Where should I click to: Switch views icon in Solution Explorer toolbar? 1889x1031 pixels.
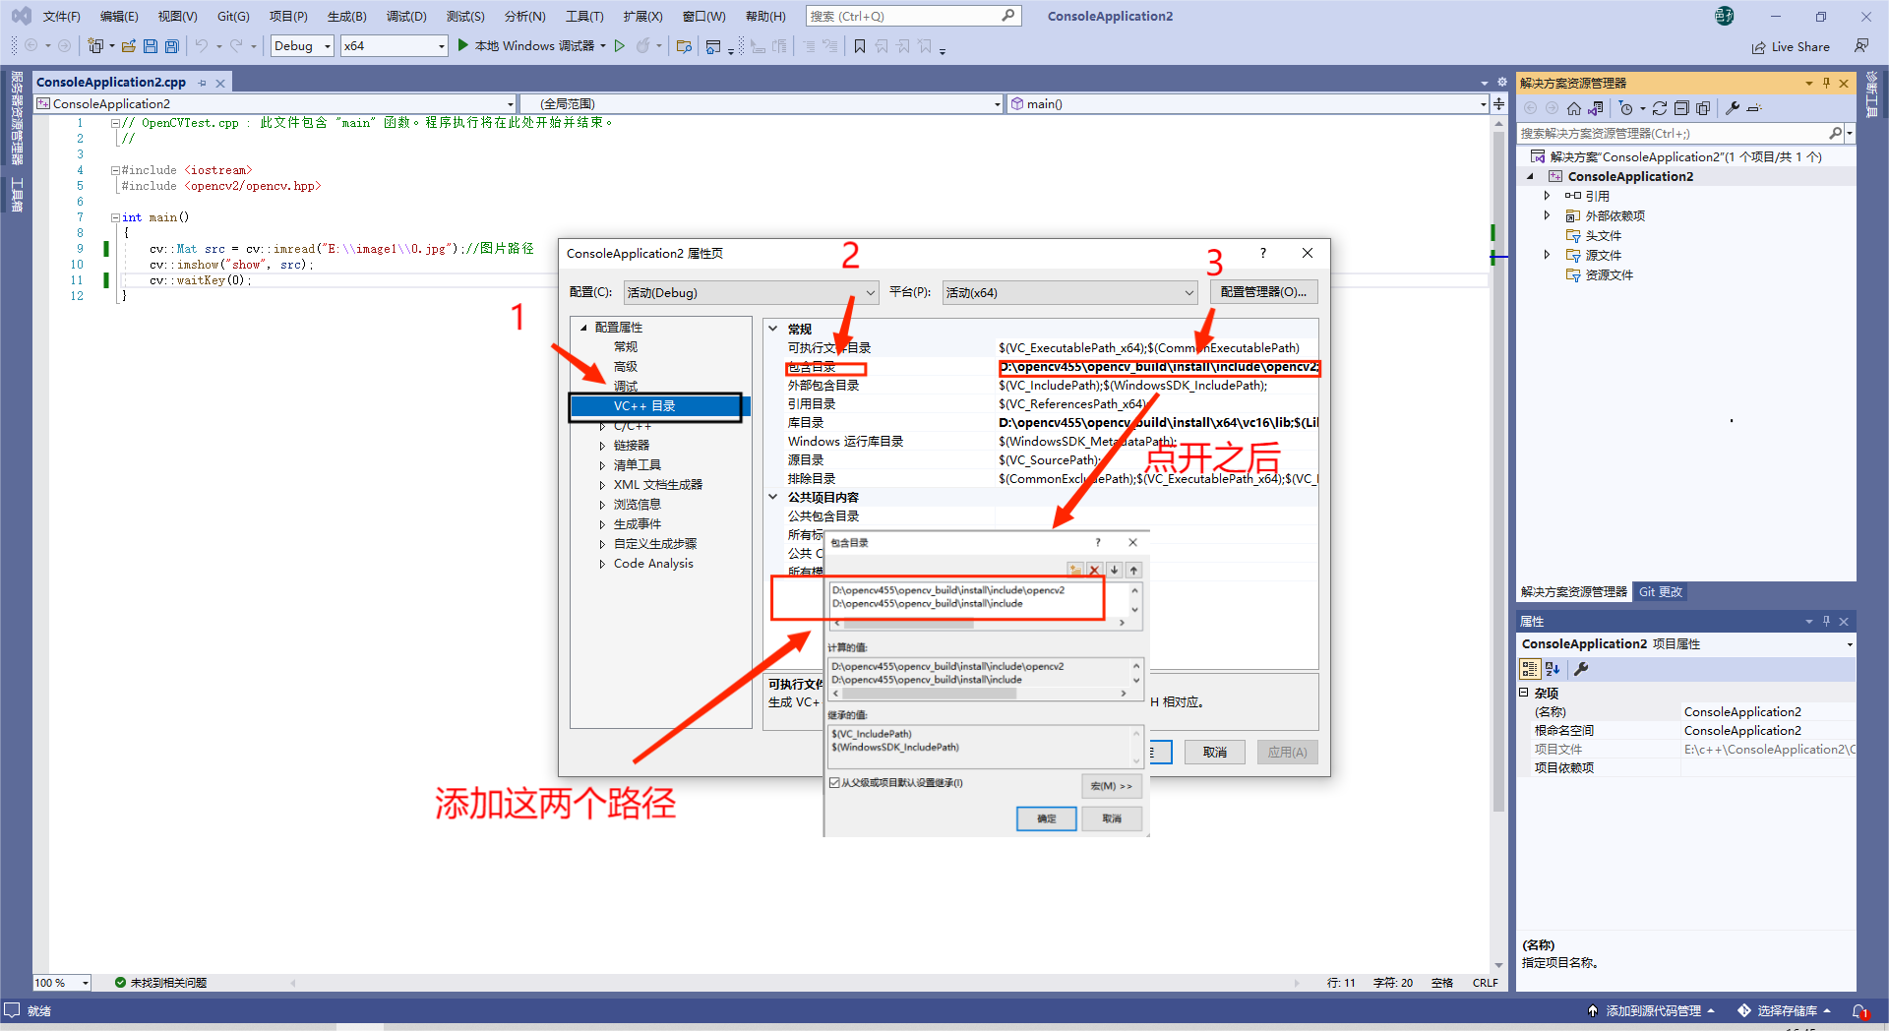click(1596, 108)
